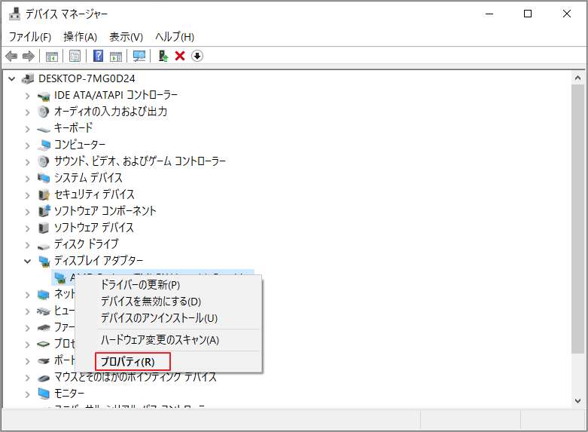588x432 pixels.
Task: Expand the セキュリティ デバイス node
Action: pos(27,195)
